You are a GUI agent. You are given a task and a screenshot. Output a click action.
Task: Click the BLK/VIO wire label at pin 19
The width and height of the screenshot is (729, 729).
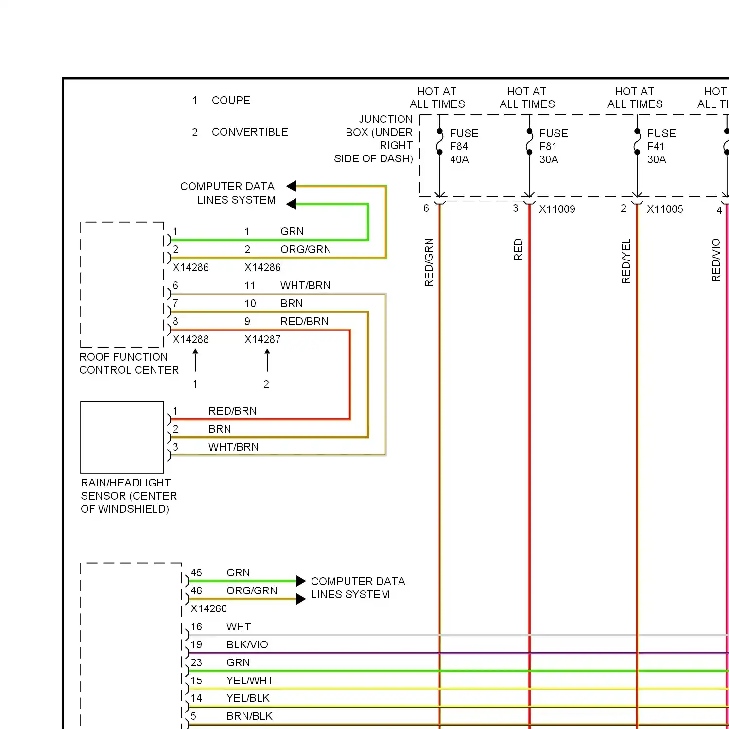click(247, 644)
